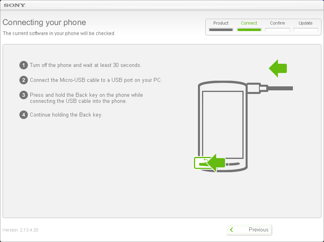Click the Product progress bar

[221, 30]
